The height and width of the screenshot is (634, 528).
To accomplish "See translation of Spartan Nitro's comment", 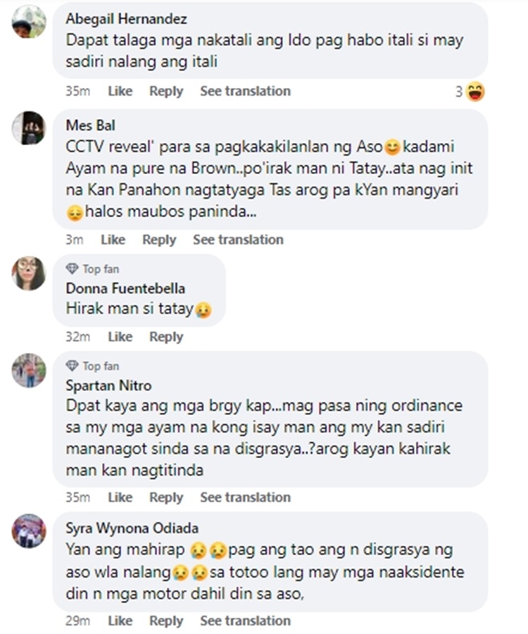I will (x=245, y=497).
